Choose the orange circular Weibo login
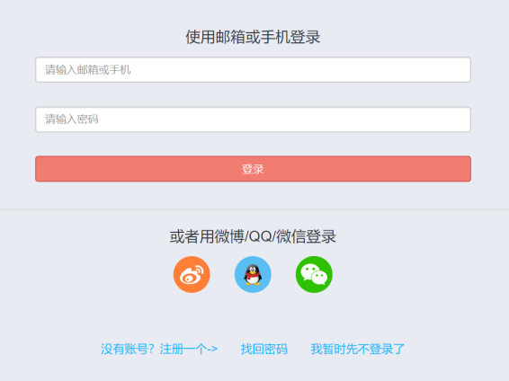 (x=192, y=275)
